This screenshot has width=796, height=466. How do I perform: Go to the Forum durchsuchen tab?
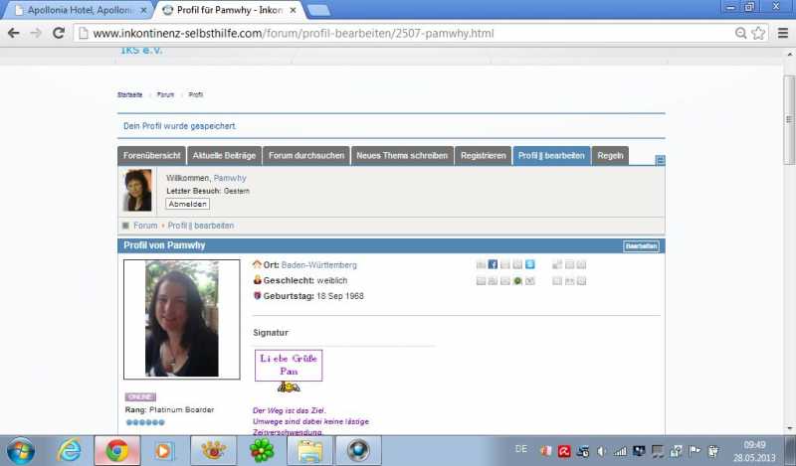point(306,156)
